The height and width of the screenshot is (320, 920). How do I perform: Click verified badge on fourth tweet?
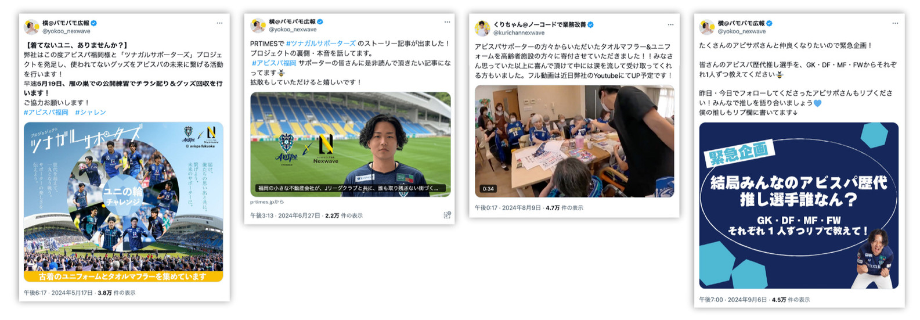(x=769, y=23)
